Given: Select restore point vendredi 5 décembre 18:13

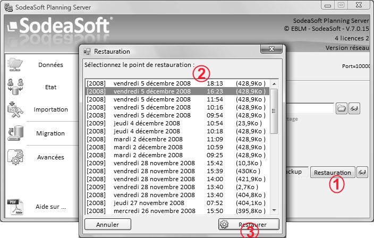Looking at the screenshot, I should point(177,83).
